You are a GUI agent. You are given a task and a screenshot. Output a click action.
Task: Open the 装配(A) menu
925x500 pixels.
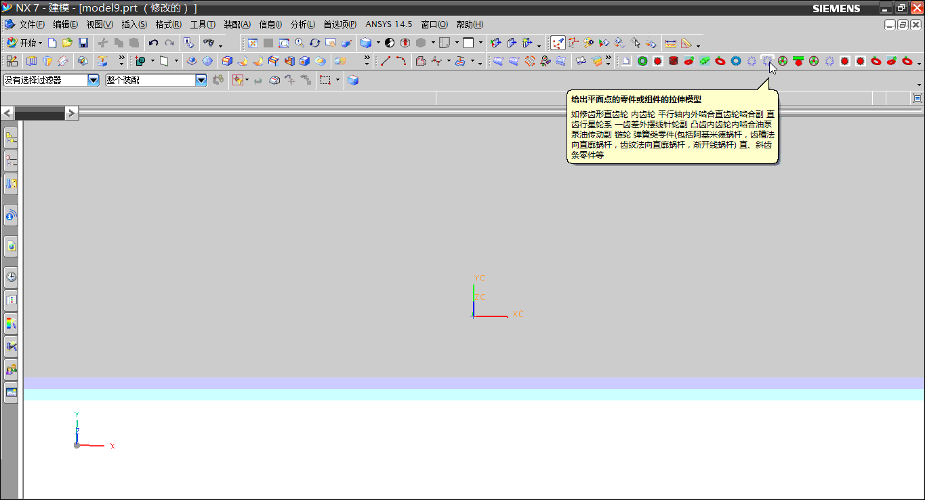[237, 24]
